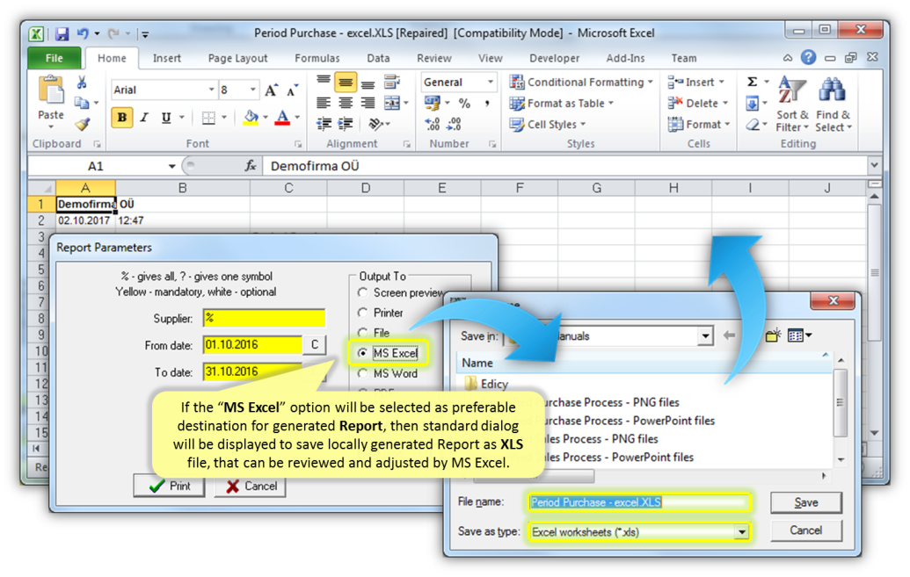Open the Cell Styles dropdown

[547, 125]
